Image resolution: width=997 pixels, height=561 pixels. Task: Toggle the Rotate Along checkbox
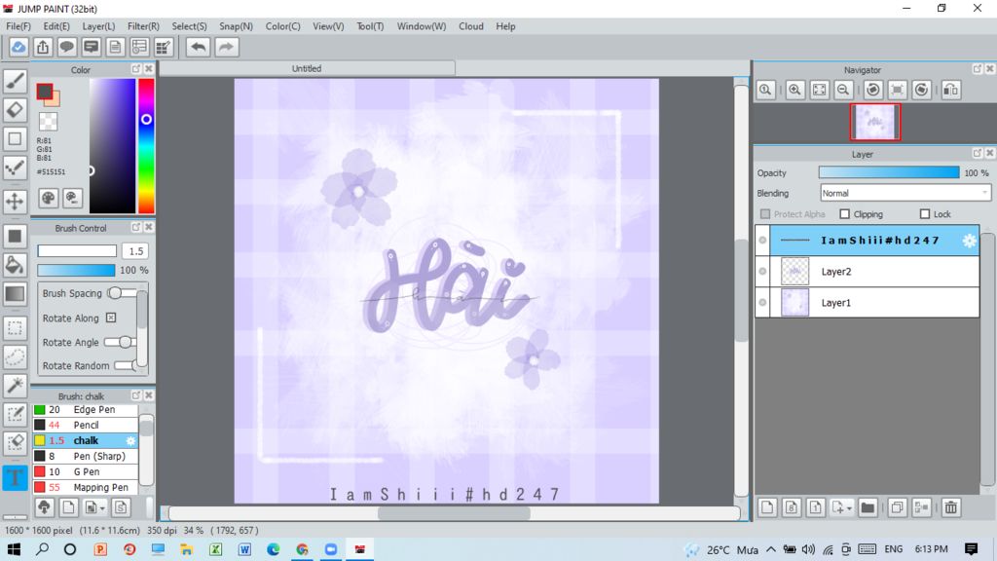point(111,318)
